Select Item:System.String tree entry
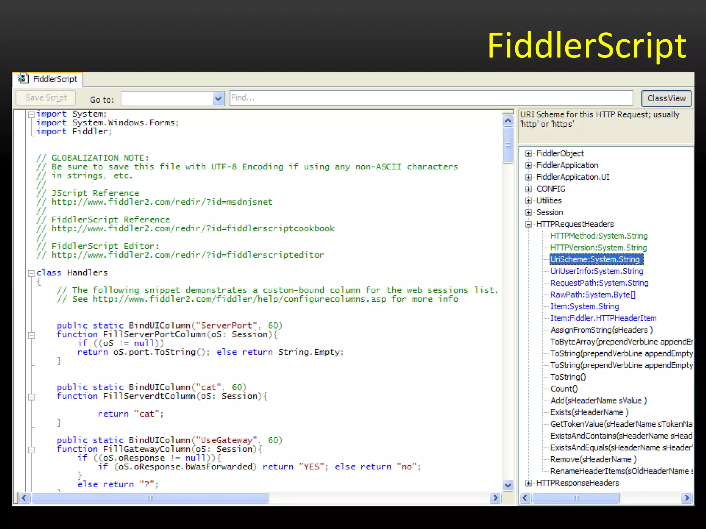 584,307
